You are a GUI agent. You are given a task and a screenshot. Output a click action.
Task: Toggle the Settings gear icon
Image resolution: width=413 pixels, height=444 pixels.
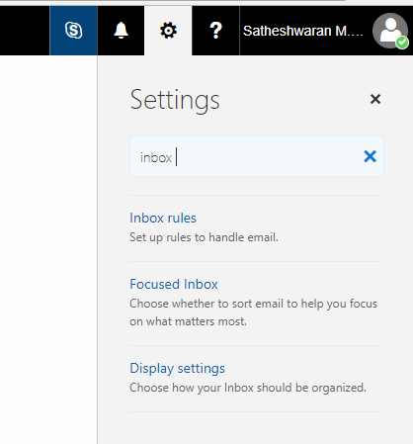(168, 31)
